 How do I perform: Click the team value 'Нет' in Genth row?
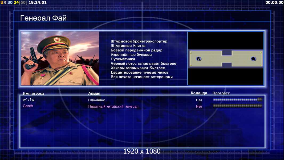coord(199,107)
